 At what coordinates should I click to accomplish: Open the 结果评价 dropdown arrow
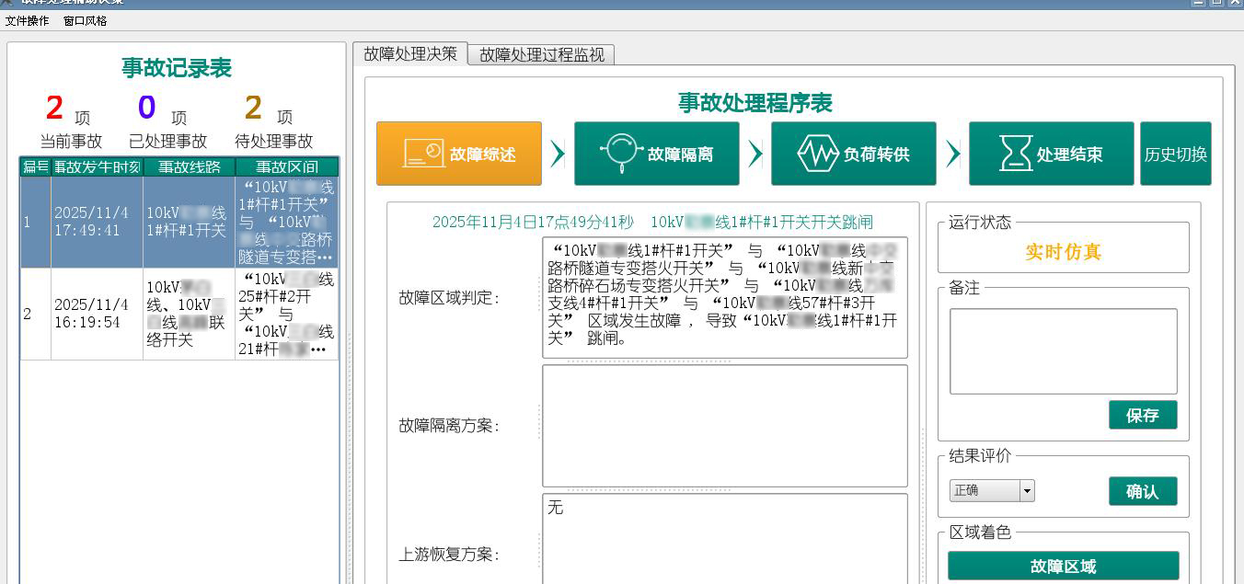(x=1027, y=491)
